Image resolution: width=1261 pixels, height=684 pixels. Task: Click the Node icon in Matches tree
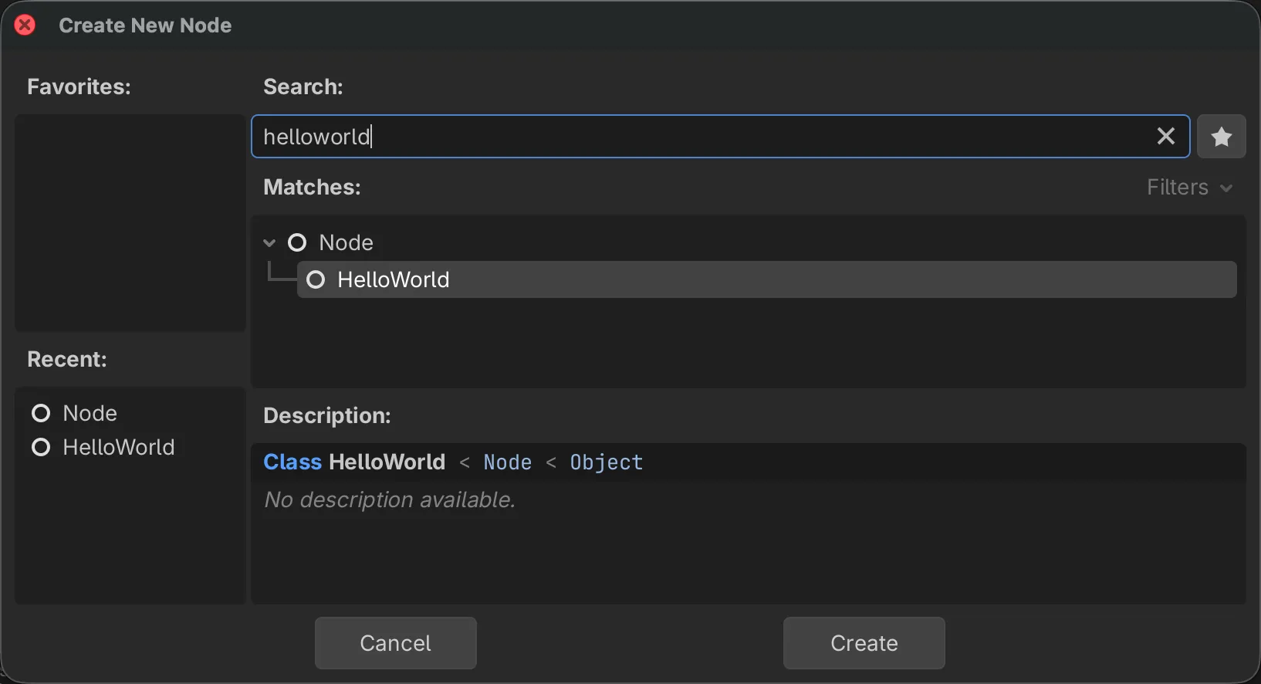297,243
